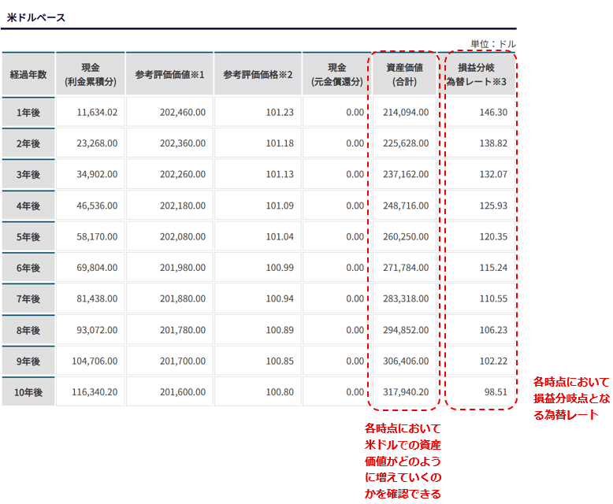Select the 現金(利金累積分) column header
The height and width of the screenshot is (504, 613).
90,75
